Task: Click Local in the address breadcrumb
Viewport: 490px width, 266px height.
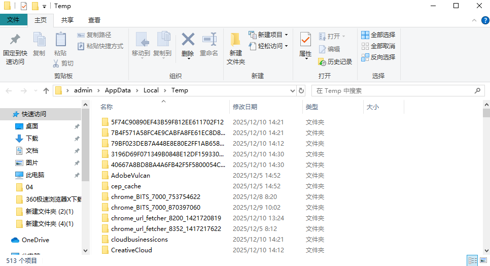Action: (x=151, y=90)
